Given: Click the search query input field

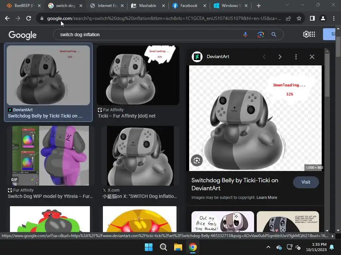Looking at the screenshot, I should coord(148,35).
